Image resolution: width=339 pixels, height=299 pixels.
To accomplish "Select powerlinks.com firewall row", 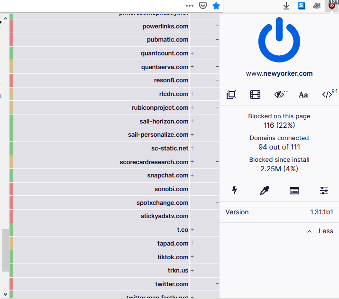I will [x=114, y=26].
